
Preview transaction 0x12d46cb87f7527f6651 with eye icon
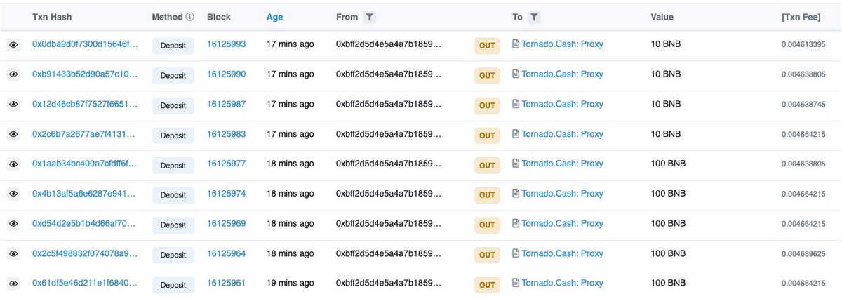13,105
